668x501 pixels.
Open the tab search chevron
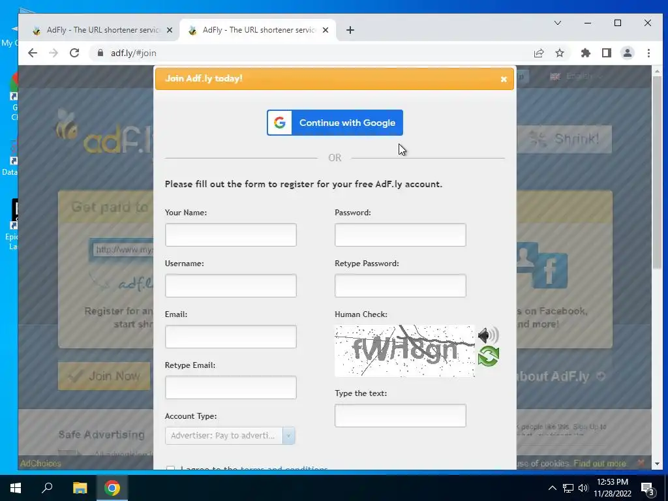pyautogui.click(x=557, y=23)
